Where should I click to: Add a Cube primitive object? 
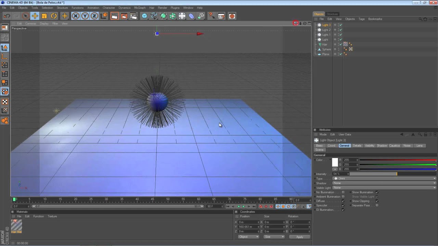144,16
